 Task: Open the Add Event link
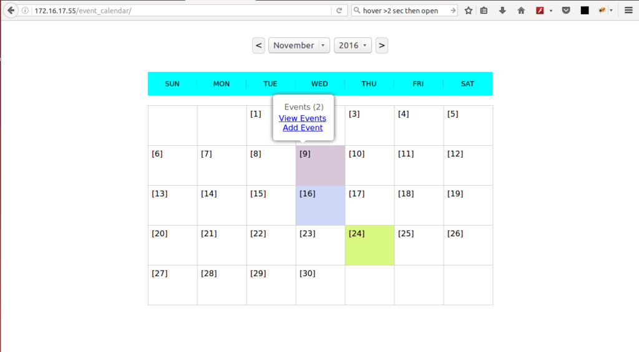[303, 127]
